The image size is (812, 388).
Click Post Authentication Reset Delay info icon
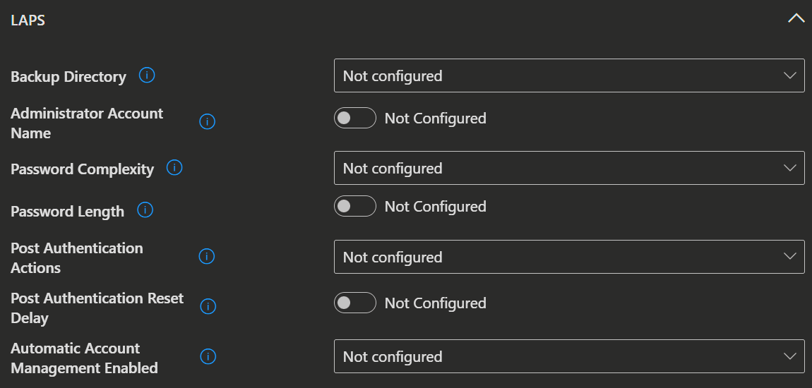(x=208, y=306)
